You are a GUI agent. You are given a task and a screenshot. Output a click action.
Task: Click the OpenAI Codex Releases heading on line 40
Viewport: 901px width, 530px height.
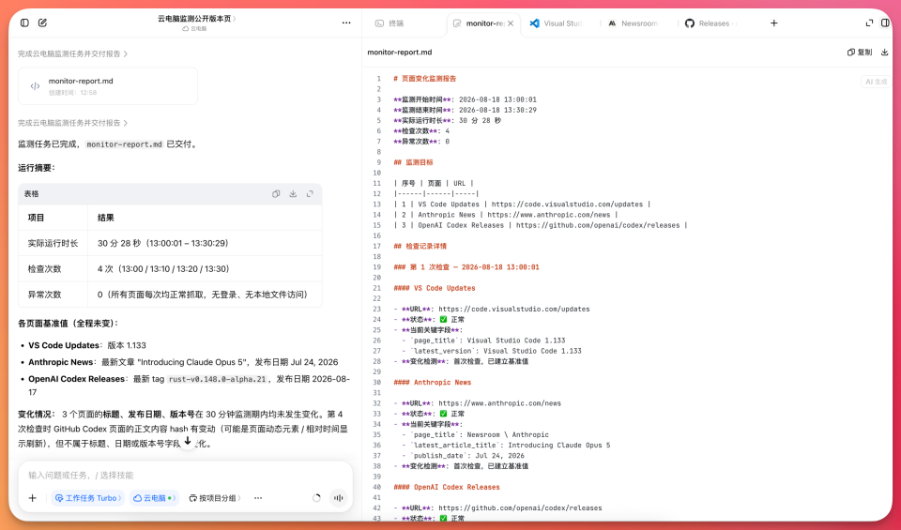[447, 488]
